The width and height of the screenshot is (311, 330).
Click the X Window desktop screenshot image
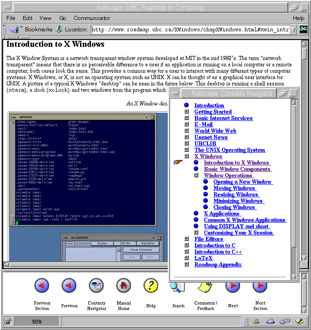pyautogui.click(x=89, y=187)
